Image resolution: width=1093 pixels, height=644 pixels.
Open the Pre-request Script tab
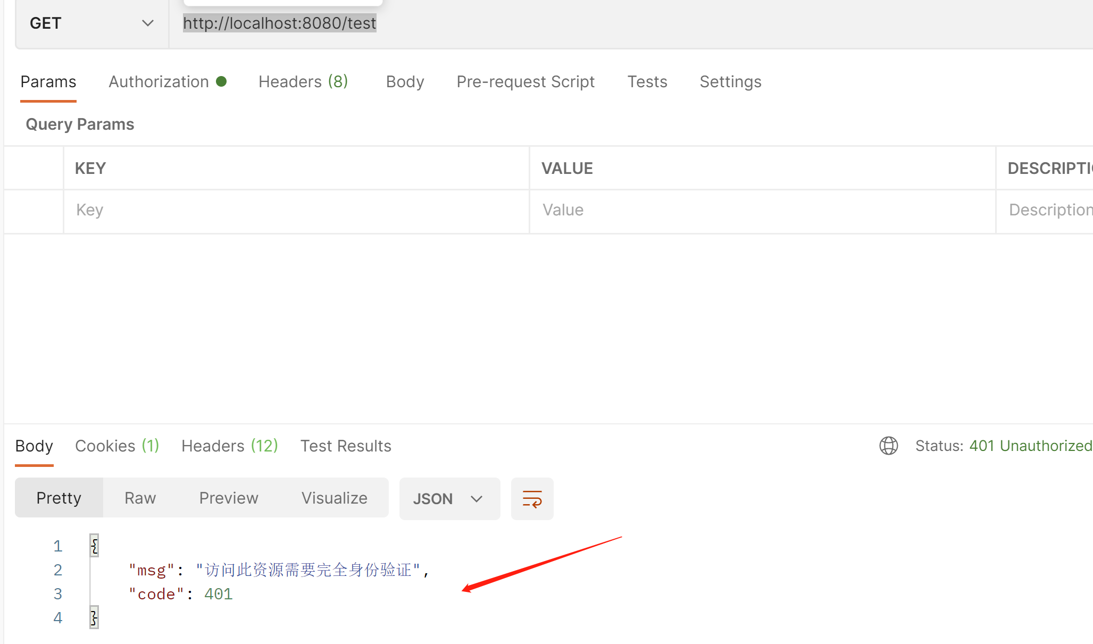[x=525, y=82]
